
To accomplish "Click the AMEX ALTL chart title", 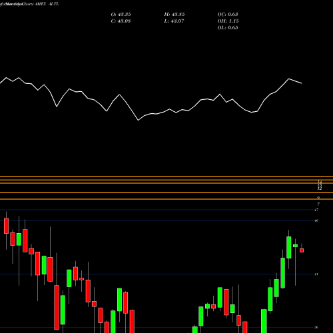I will coord(47,4).
